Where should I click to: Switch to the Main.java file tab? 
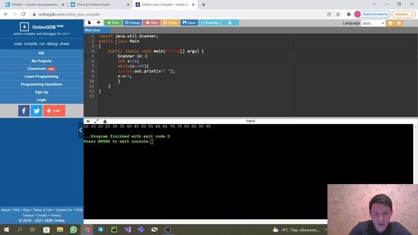click(x=93, y=30)
